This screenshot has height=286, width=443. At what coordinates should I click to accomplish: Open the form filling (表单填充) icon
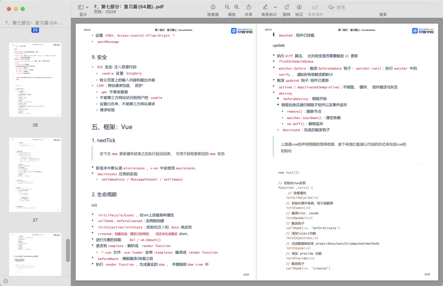(315, 7)
